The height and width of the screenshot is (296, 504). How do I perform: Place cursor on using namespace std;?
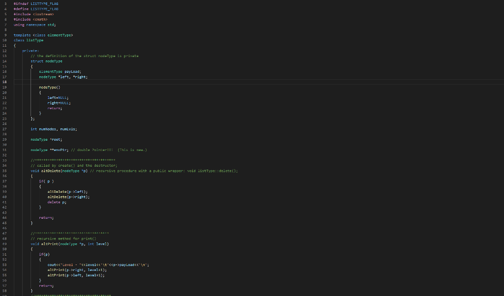(x=34, y=24)
